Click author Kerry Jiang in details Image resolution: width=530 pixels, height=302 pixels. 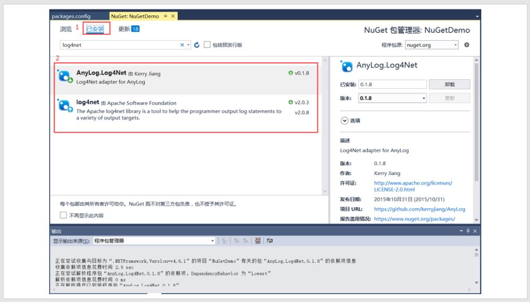387,173
